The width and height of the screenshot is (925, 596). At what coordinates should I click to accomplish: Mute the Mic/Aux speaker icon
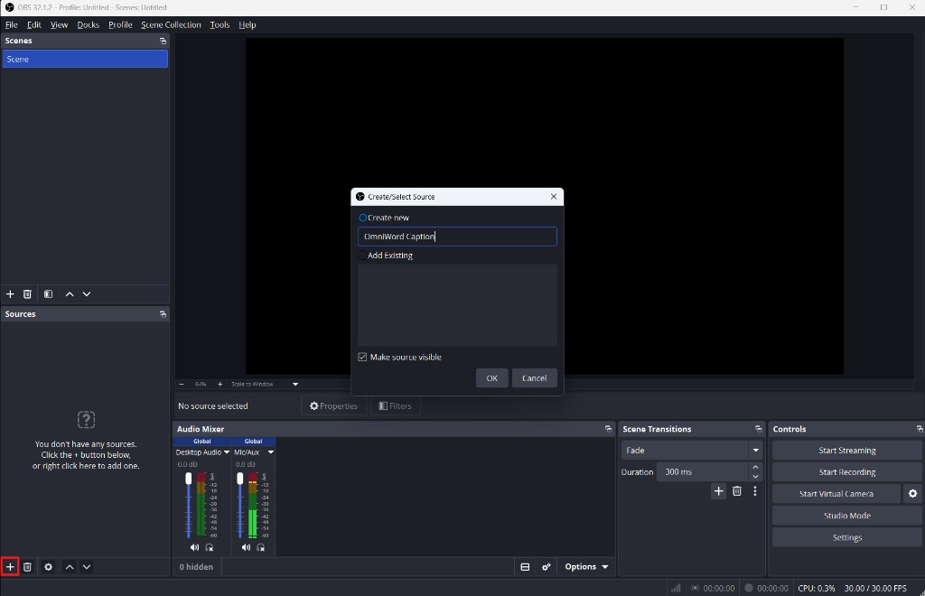click(x=246, y=547)
